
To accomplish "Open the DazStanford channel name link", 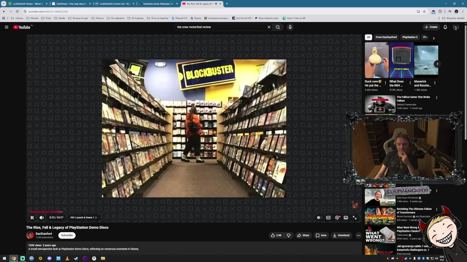I will coord(44,234).
